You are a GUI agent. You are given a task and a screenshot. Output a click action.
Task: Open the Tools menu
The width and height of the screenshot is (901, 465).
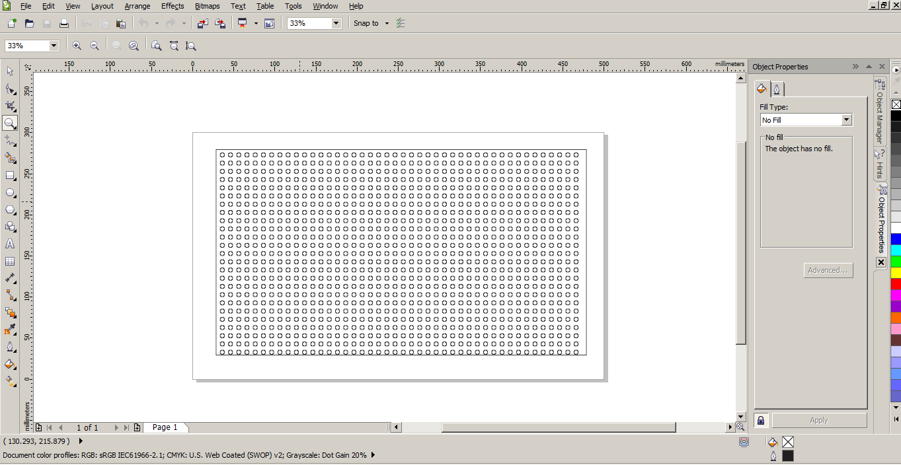(x=294, y=6)
